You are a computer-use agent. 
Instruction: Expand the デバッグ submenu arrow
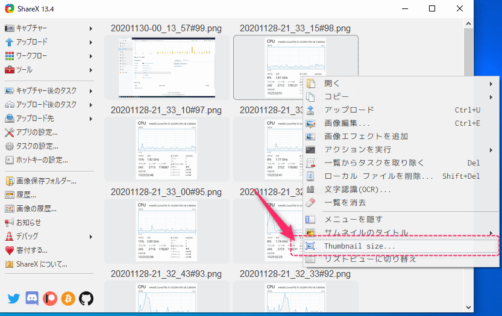point(91,237)
